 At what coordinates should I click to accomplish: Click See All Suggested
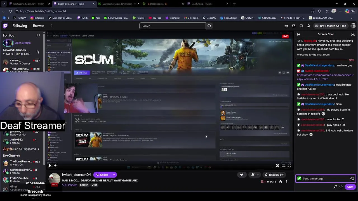(25, 149)
